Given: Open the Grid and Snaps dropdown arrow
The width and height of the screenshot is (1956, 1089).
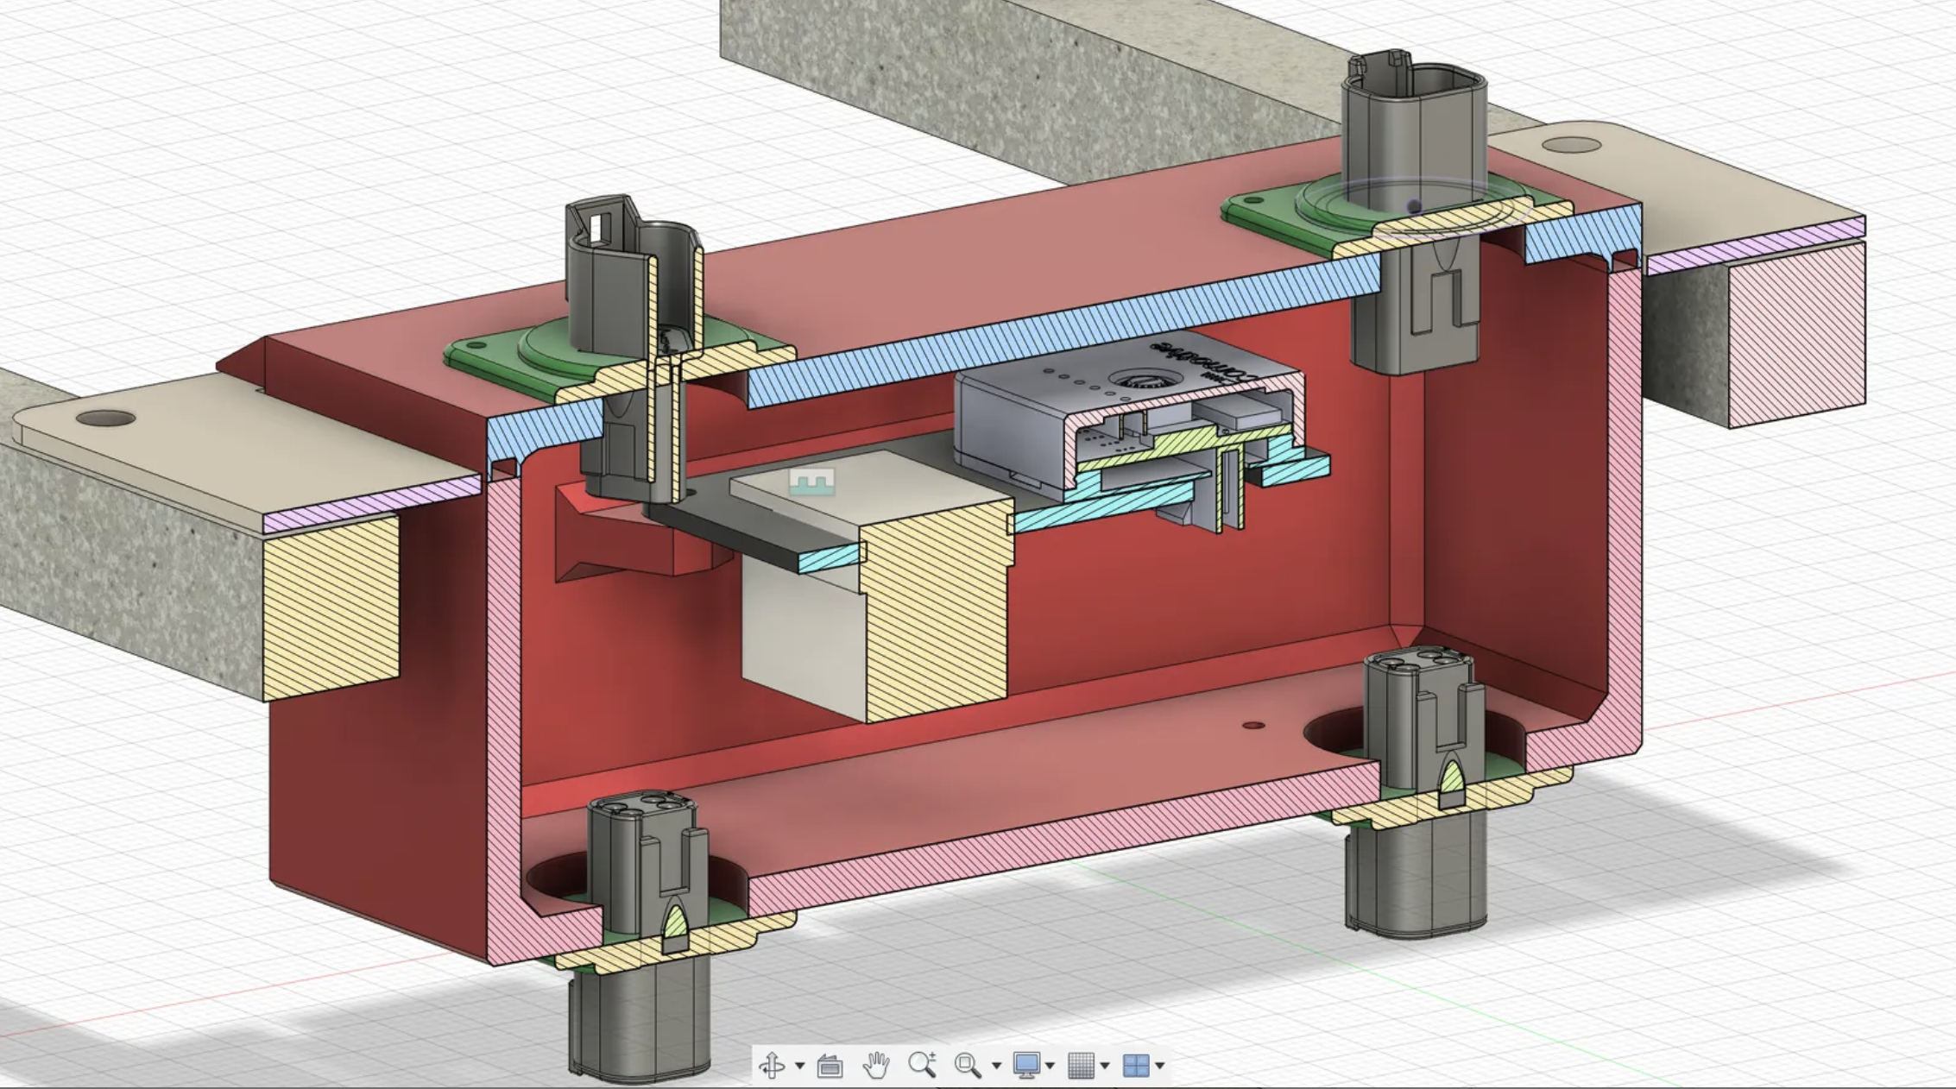Looking at the screenshot, I should (1105, 1067).
